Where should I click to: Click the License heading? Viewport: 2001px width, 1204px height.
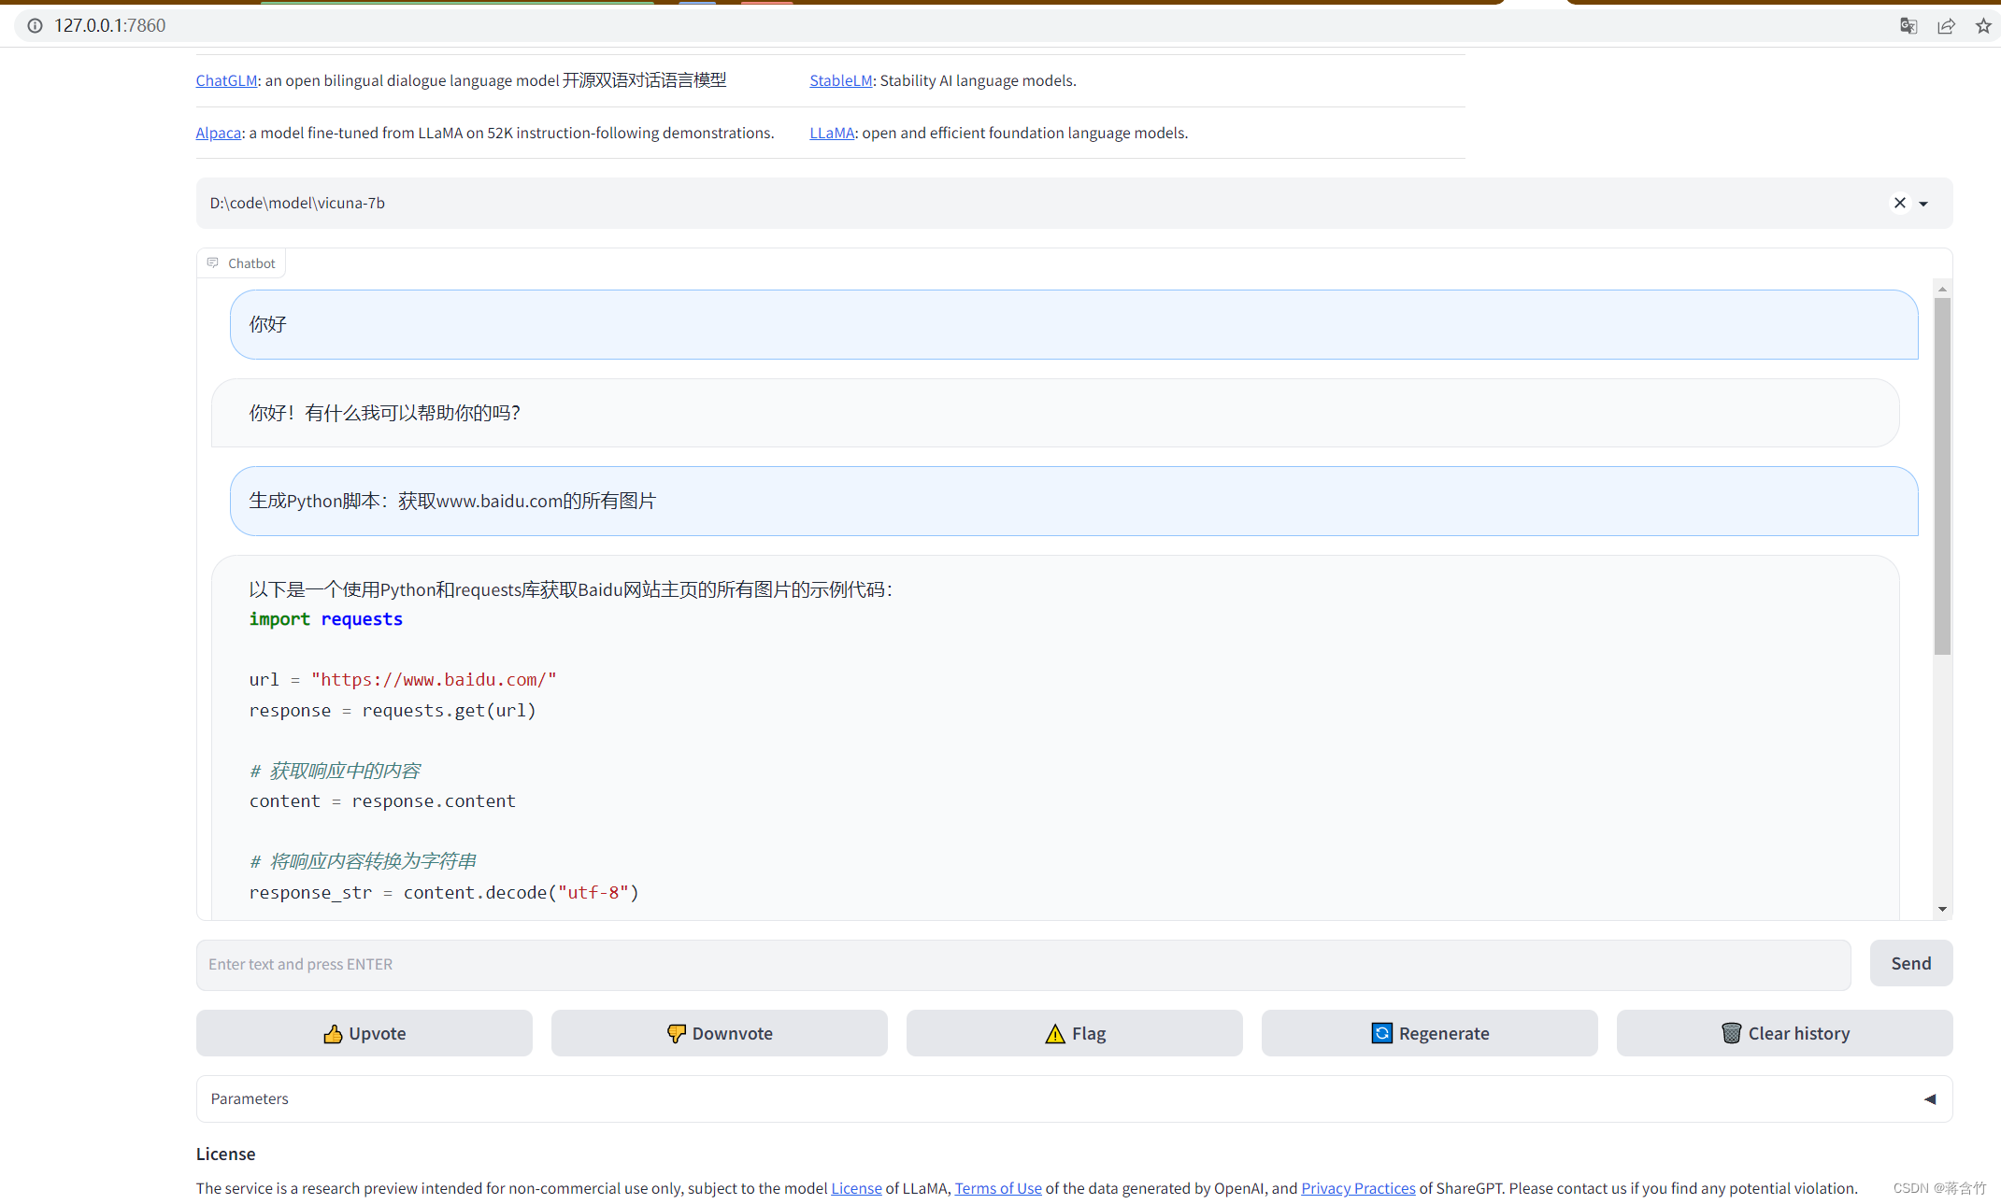(225, 1154)
